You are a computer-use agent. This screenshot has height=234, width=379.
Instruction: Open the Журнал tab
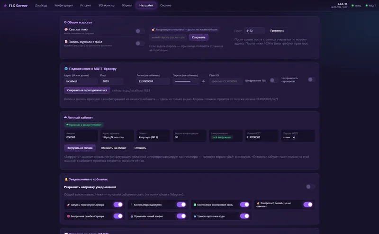(x=127, y=5)
